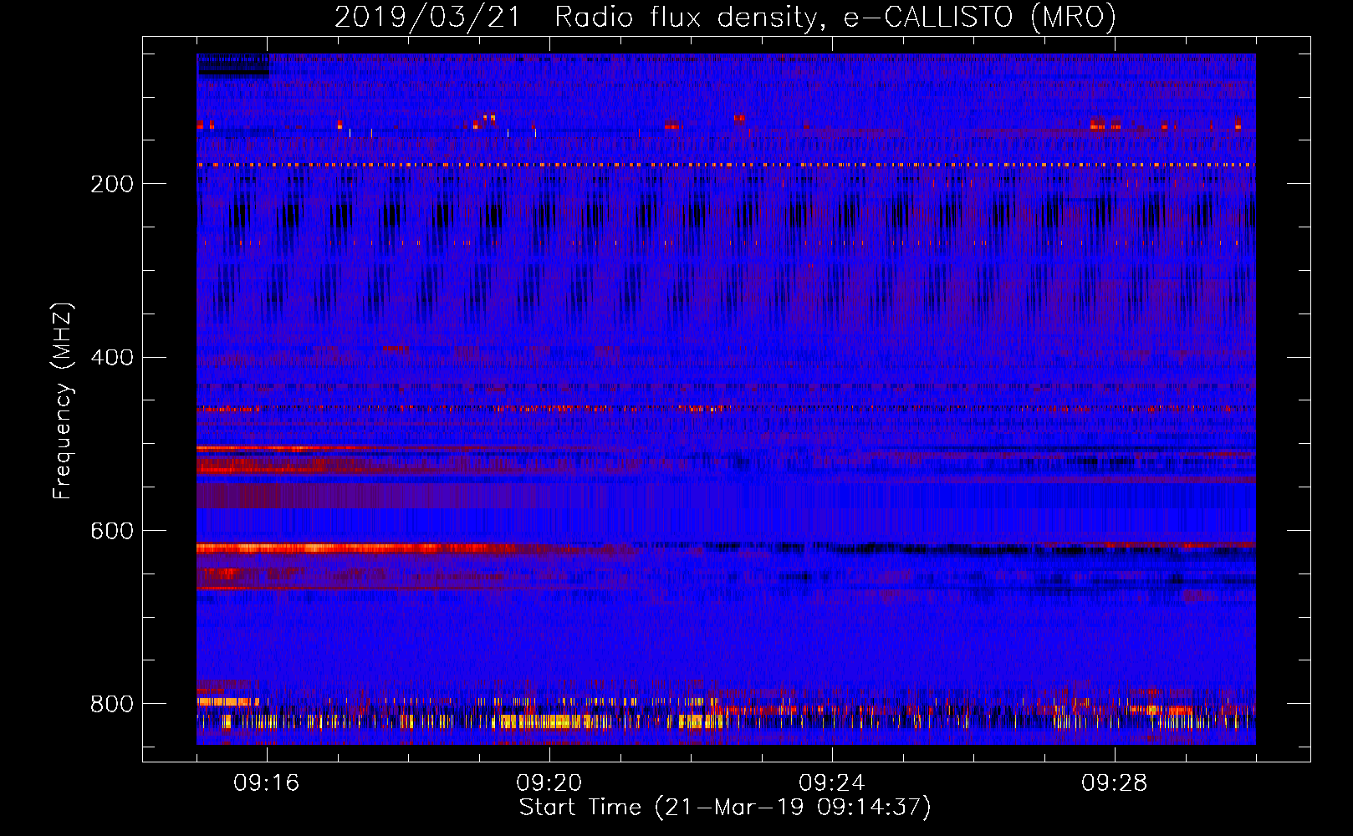Click the 09:20 time tick label

pyautogui.click(x=549, y=783)
